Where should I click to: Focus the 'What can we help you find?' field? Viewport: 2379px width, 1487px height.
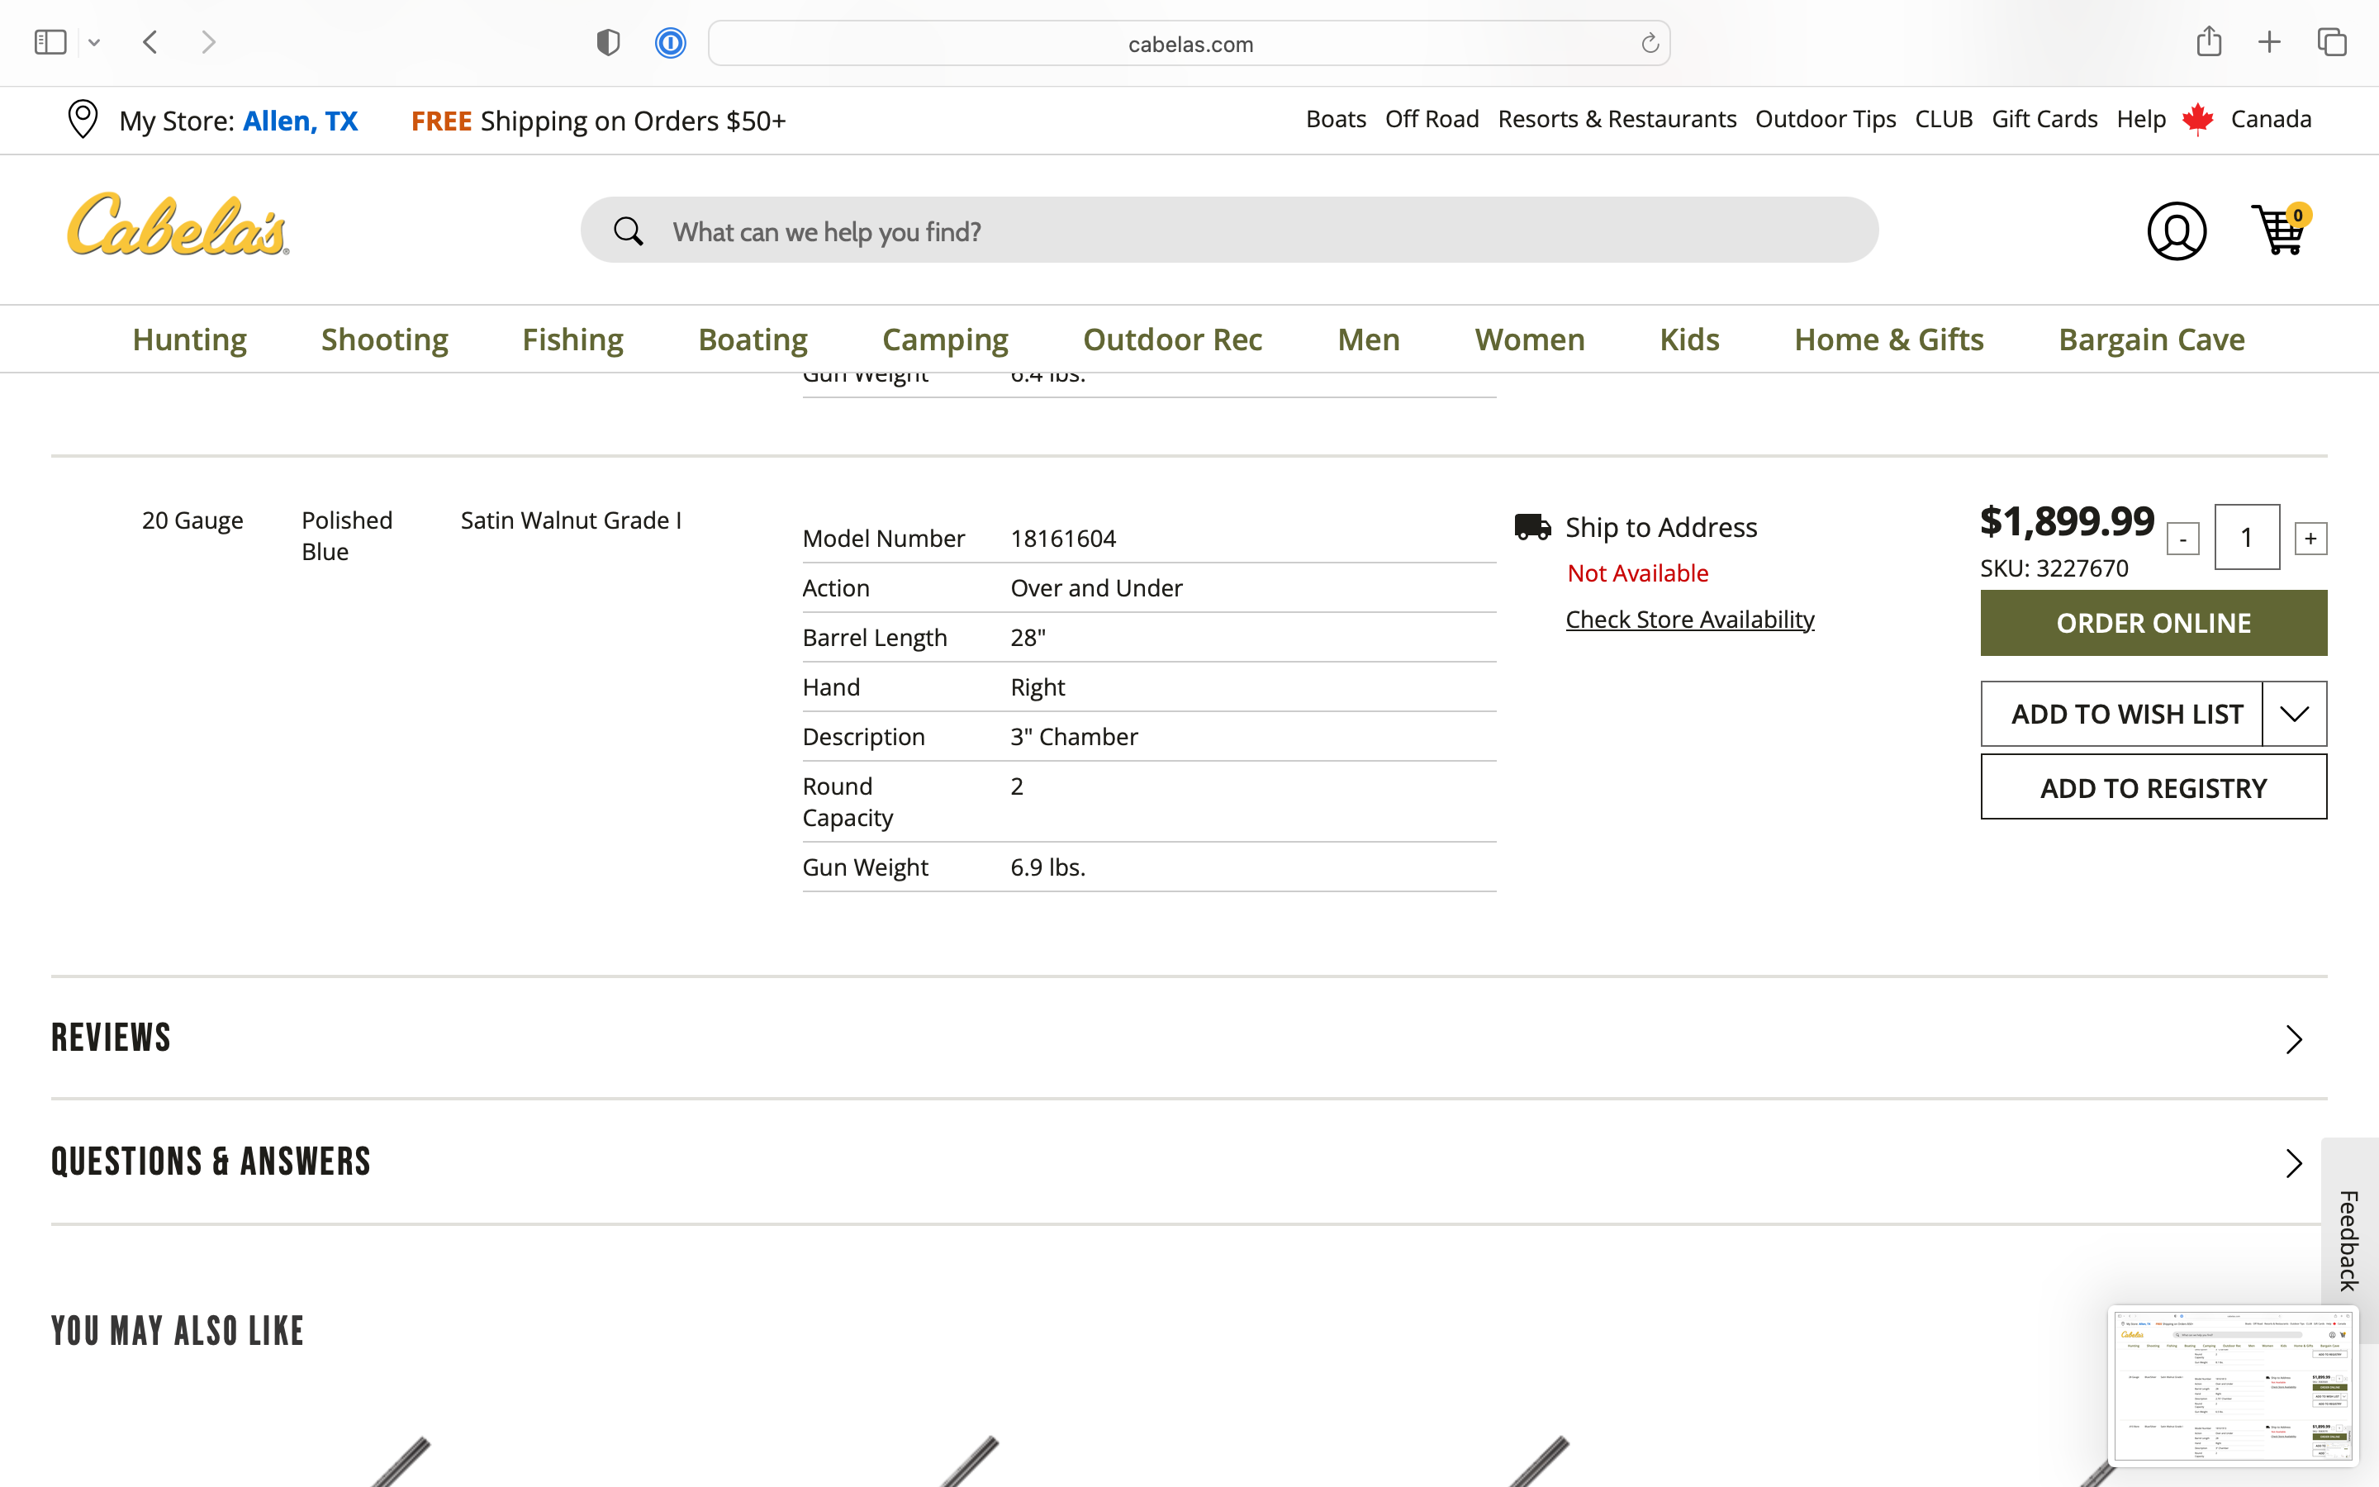pos(1229,230)
